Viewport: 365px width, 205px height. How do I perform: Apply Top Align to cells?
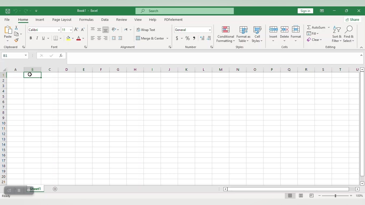pos(93,30)
